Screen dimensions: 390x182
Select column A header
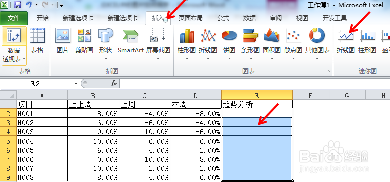tap(42, 95)
